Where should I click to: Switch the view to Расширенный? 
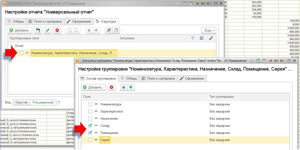coord(43,102)
